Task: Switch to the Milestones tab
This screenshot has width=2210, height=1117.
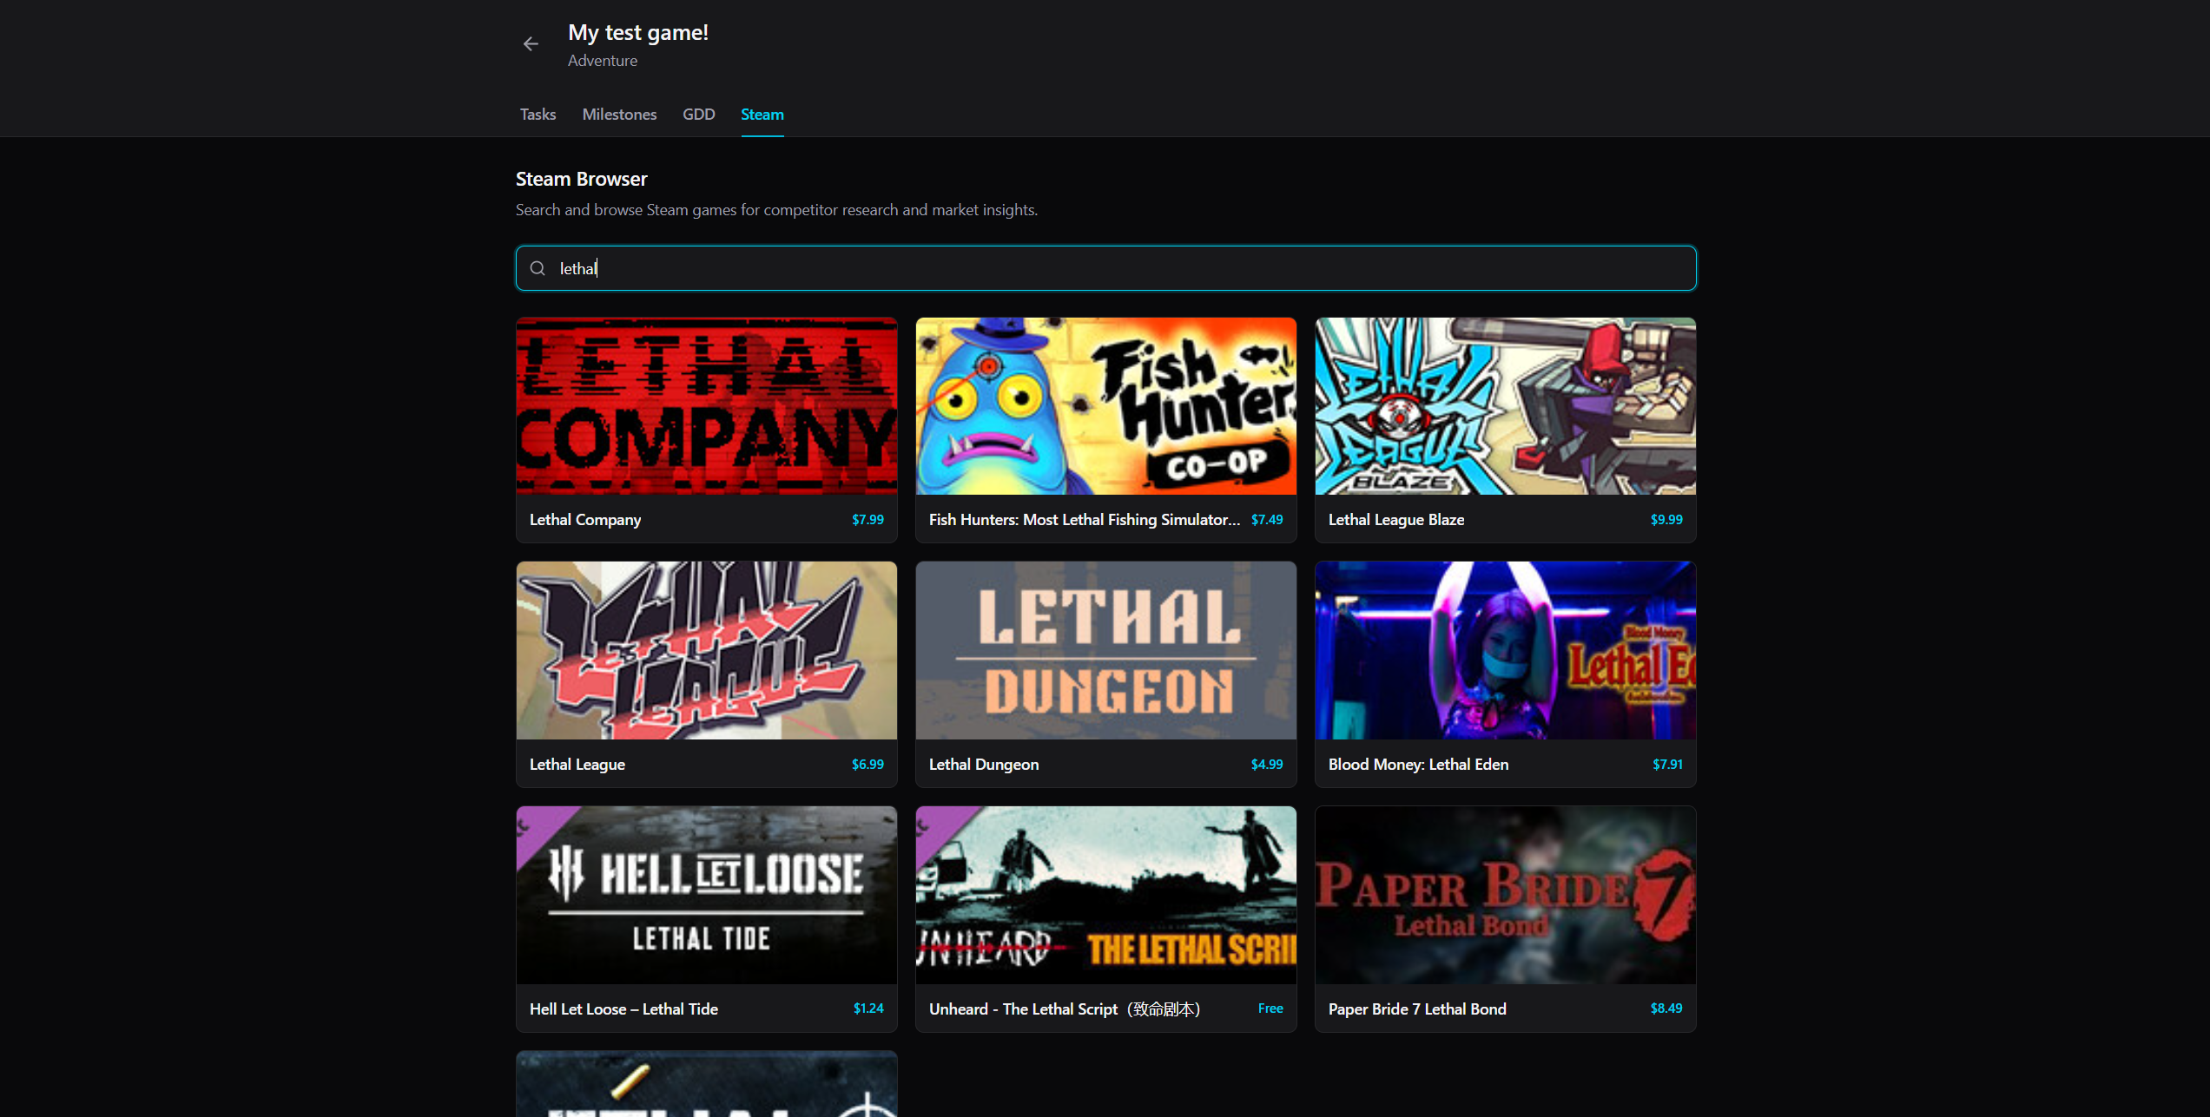Action: click(x=619, y=114)
